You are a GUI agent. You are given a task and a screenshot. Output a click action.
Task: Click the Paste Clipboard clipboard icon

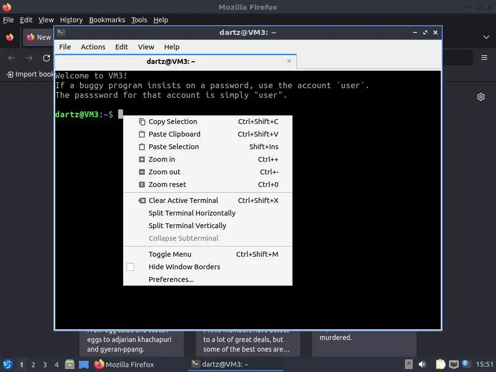(x=142, y=134)
